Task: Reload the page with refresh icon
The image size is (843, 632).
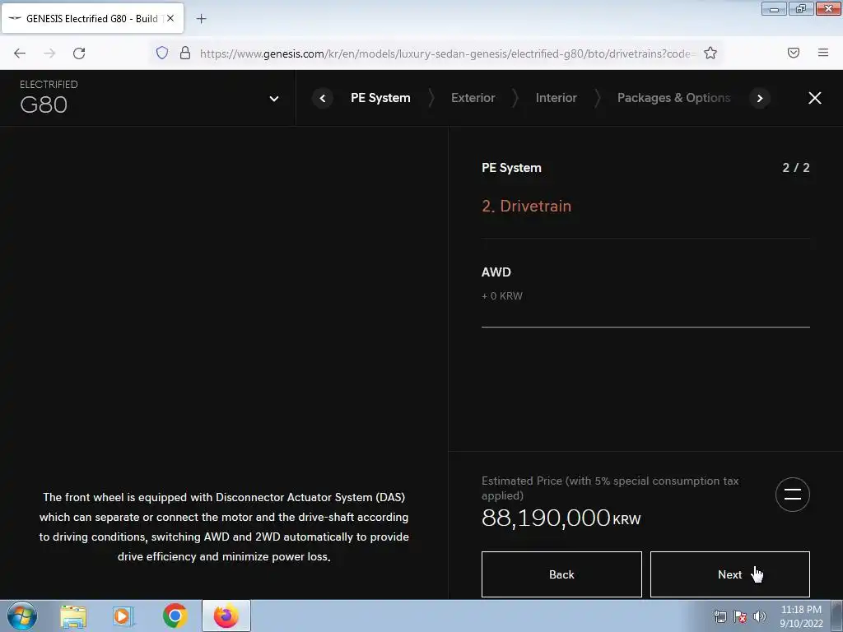Action: click(79, 53)
